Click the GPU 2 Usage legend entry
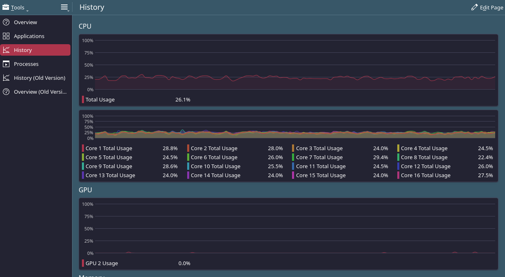 102,263
